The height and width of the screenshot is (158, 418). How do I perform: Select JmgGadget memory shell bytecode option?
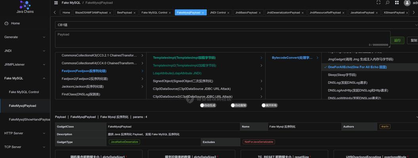pyautogui.click(x=370, y=59)
